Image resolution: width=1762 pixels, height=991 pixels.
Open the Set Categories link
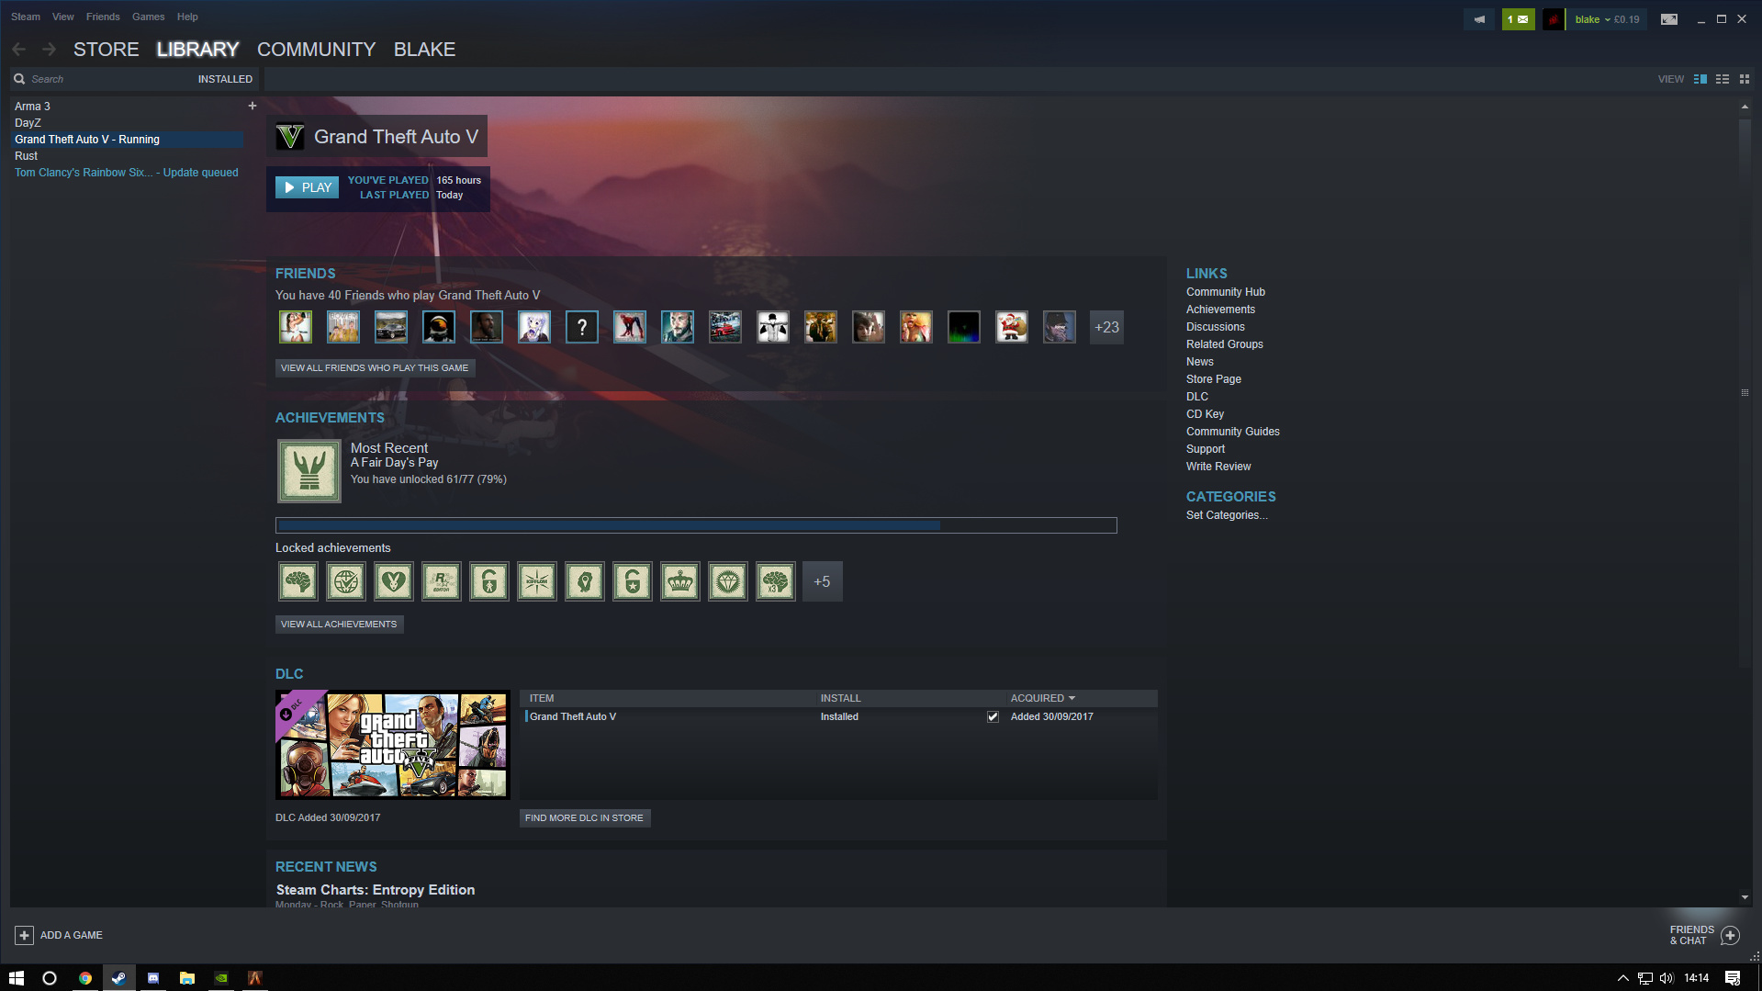(1226, 515)
